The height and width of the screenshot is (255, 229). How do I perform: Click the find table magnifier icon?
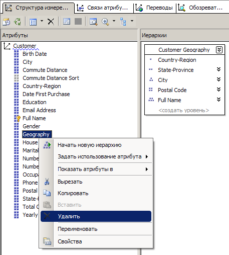tap(93, 22)
